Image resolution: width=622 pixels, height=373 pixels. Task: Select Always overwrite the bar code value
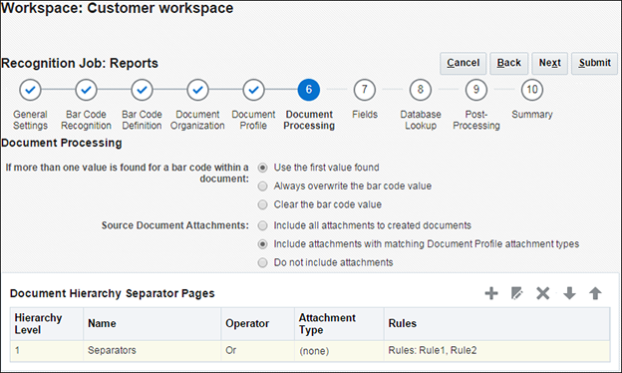coord(262,186)
